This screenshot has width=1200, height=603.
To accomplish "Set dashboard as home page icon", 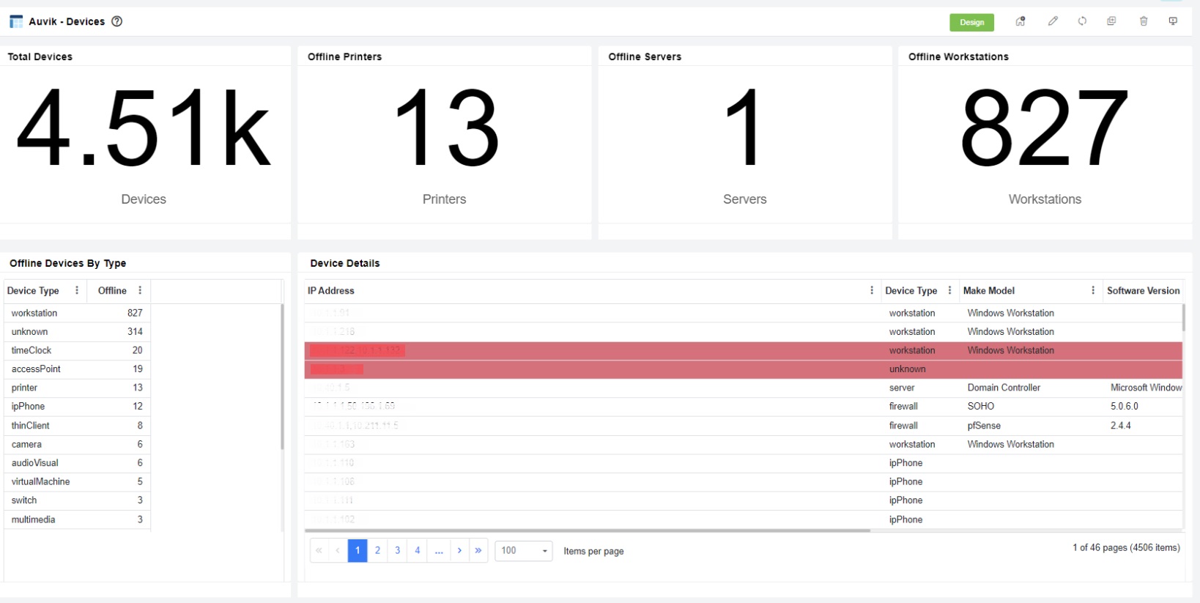I will coord(1020,21).
